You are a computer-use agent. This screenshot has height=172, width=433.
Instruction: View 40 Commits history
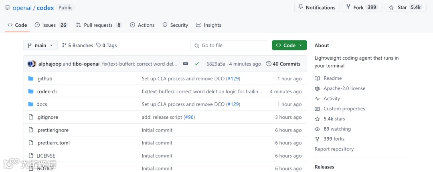point(283,64)
